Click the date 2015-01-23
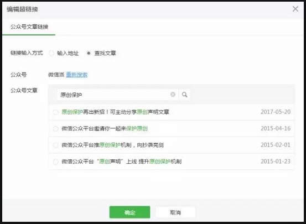Image resolution: width=306 pixels, height=224 pixels. (276, 162)
